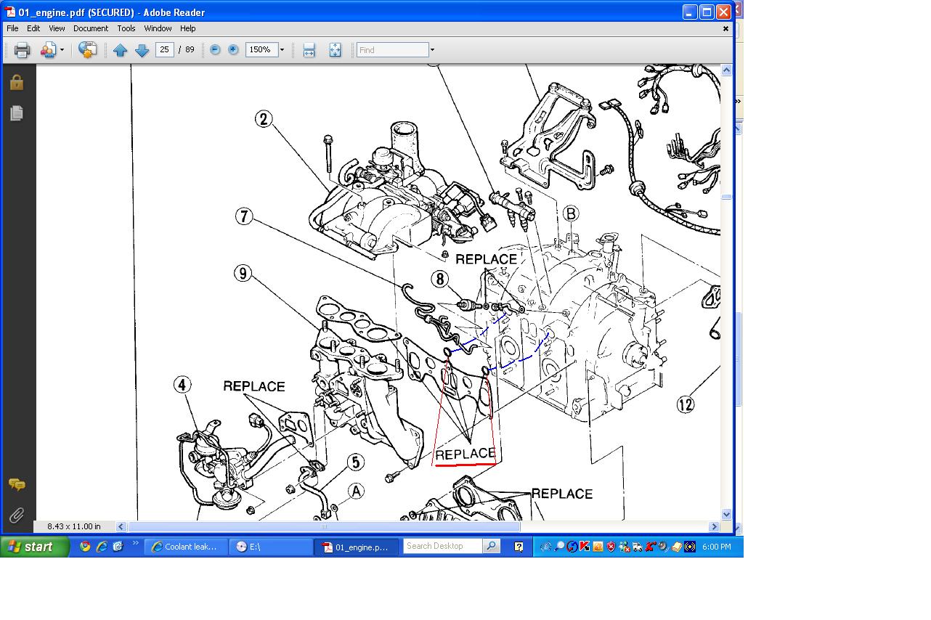
Task: Click the Print icon in toolbar
Action: [22, 50]
